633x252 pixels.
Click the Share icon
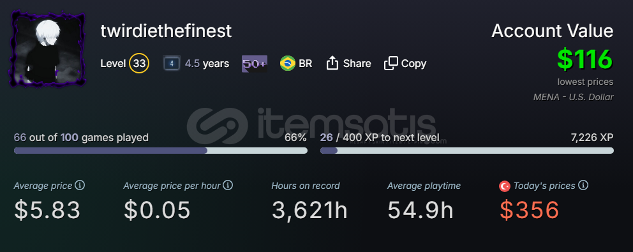click(x=332, y=63)
